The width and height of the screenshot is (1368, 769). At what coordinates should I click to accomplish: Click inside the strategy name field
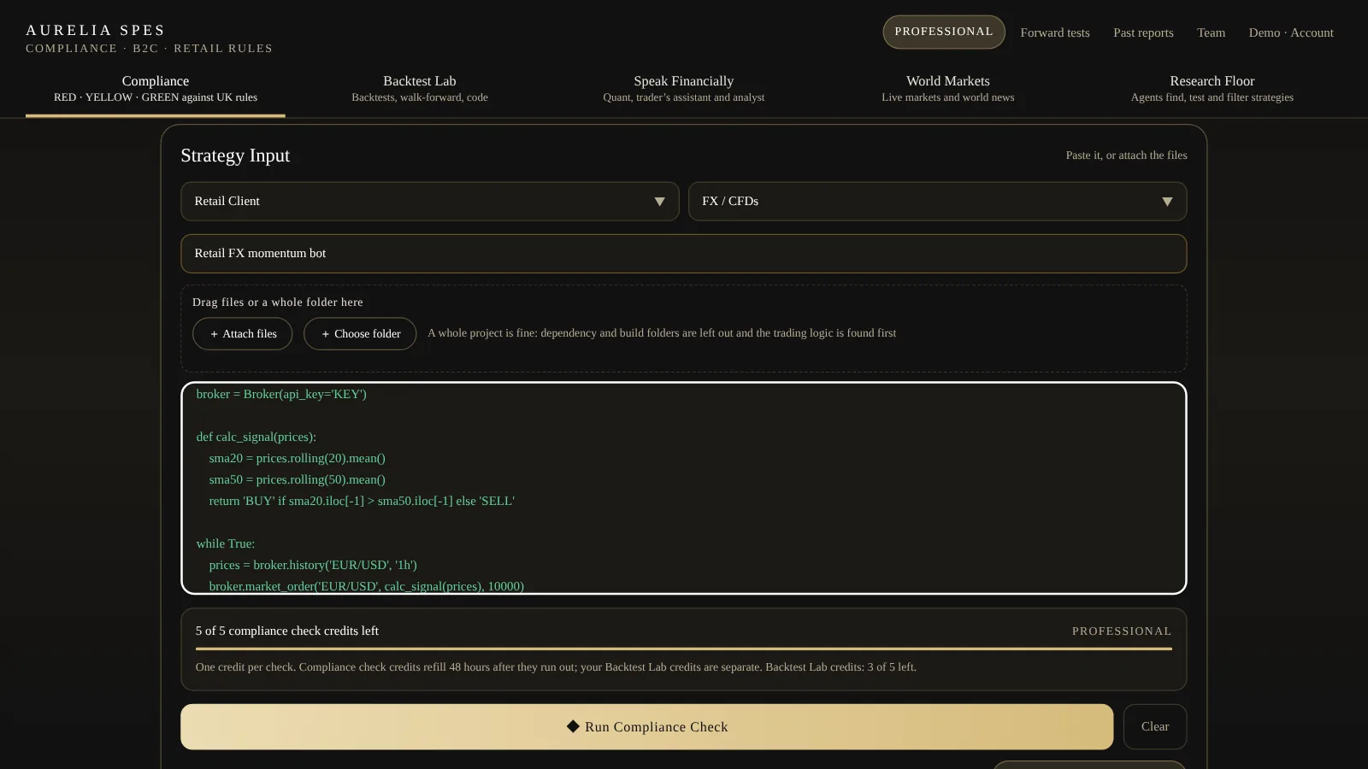pyautogui.click(x=684, y=254)
